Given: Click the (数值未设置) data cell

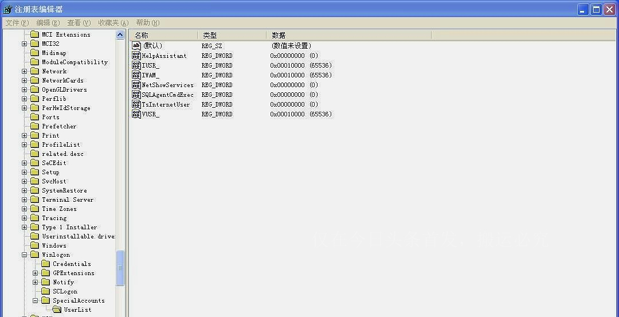Looking at the screenshot, I should tap(292, 46).
